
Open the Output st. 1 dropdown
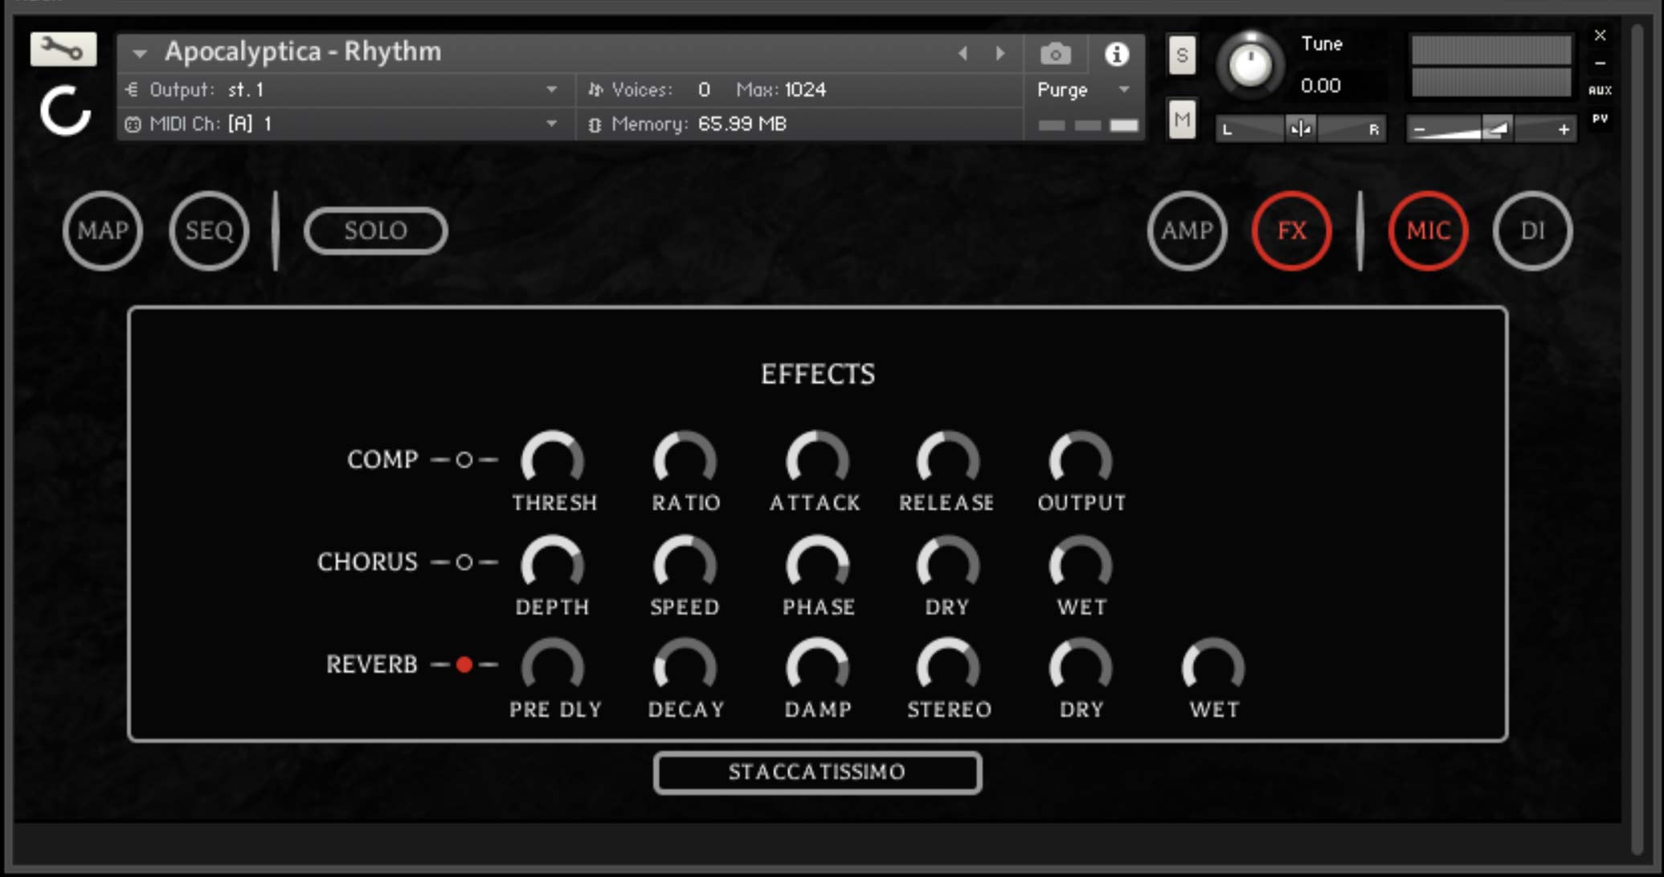pyautogui.click(x=551, y=89)
